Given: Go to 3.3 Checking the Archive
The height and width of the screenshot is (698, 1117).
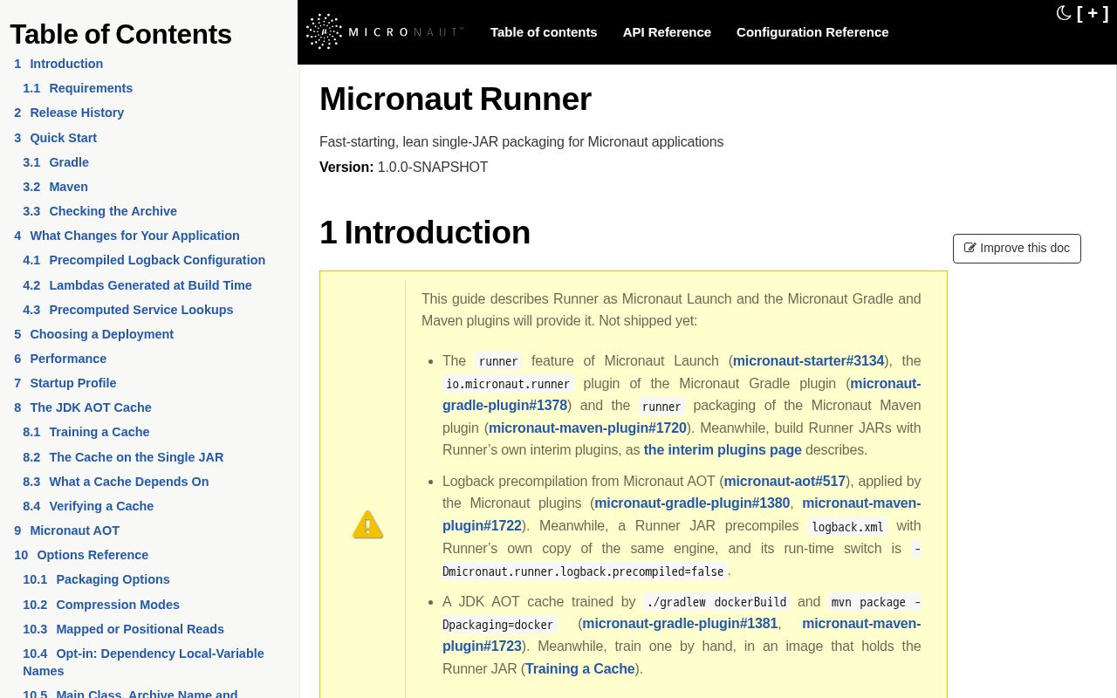Looking at the screenshot, I should (x=99, y=211).
